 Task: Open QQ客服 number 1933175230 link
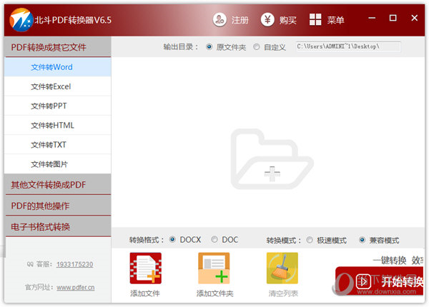[x=74, y=264]
